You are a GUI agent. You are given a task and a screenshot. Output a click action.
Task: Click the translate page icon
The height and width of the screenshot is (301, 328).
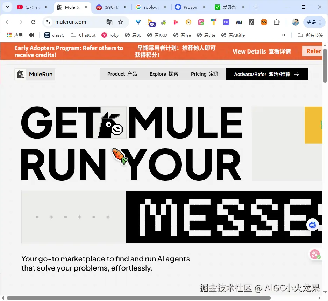pyautogui.click(x=109, y=22)
